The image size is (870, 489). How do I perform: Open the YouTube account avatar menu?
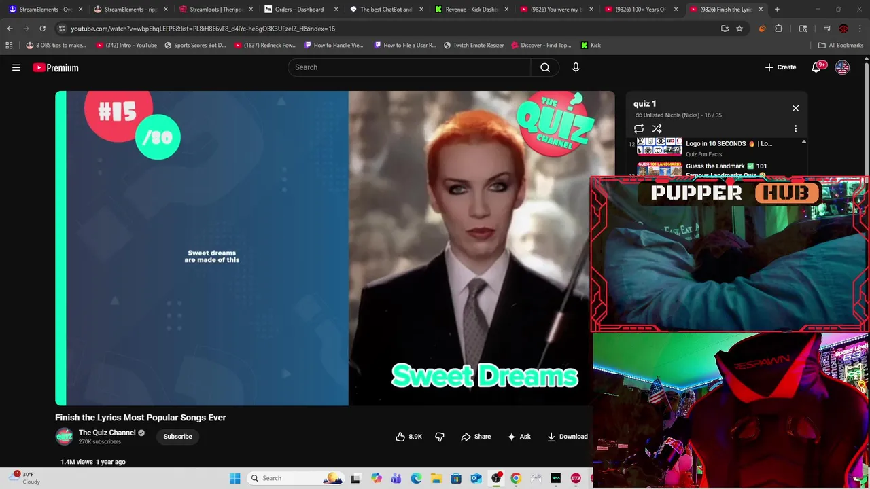tap(842, 67)
